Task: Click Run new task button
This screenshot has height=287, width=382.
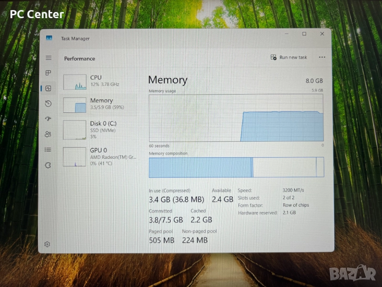Action: (x=289, y=57)
